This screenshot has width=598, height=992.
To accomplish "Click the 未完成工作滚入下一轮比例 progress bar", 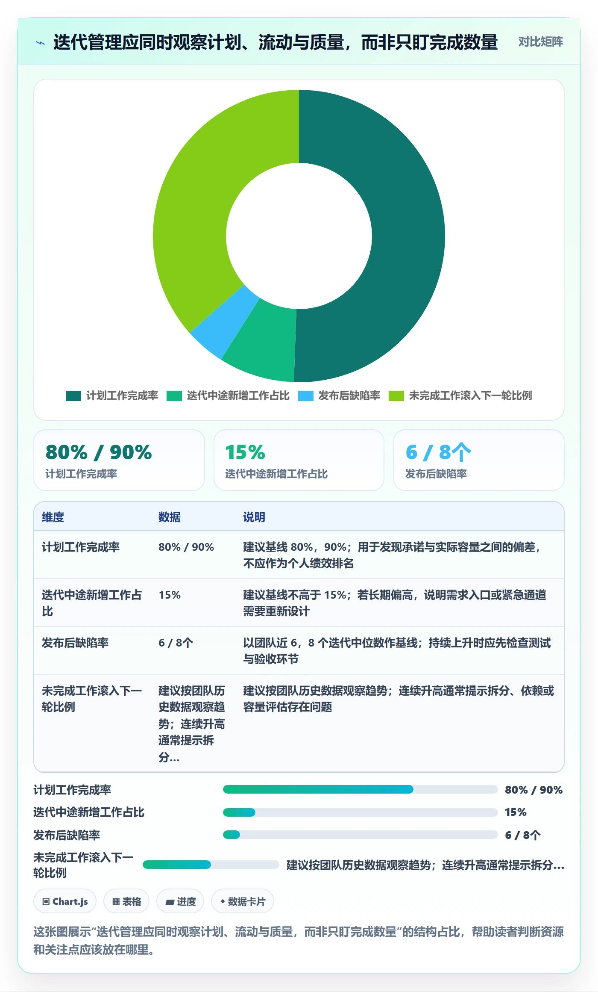I will click(211, 865).
